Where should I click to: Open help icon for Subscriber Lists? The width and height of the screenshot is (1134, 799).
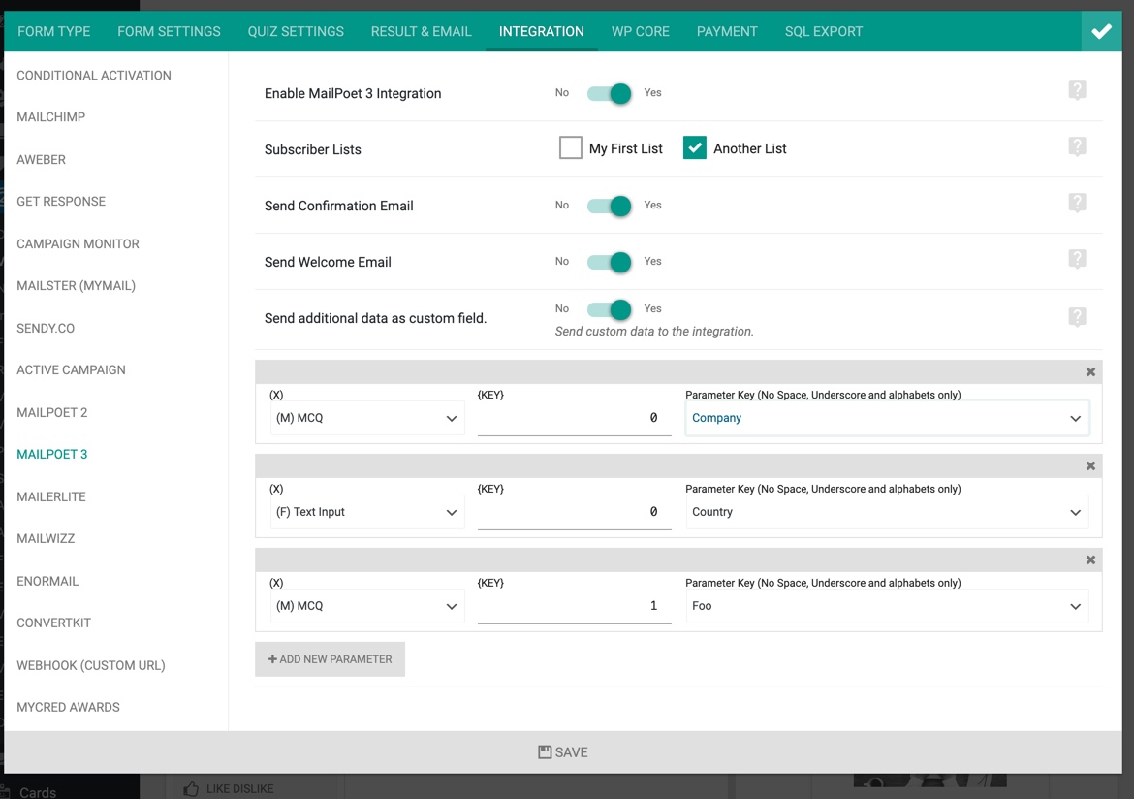tap(1077, 147)
